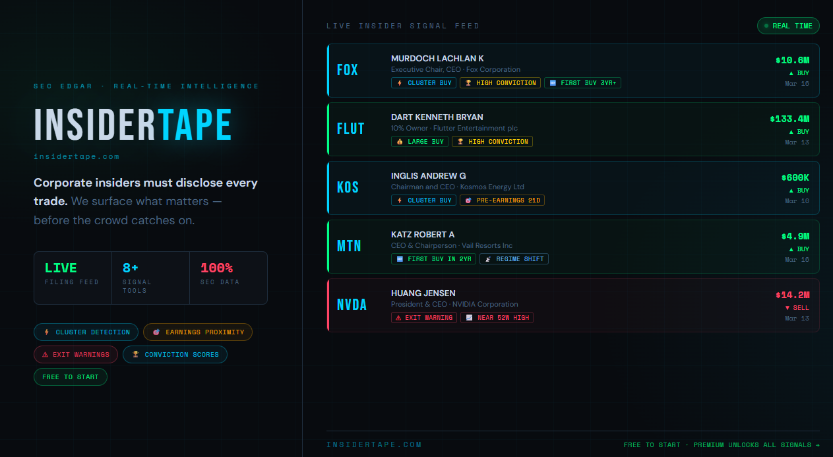The width and height of the screenshot is (833, 457).
Task: Select the chart icon on NEAR 52W HIGH badge
Action: (469, 317)
